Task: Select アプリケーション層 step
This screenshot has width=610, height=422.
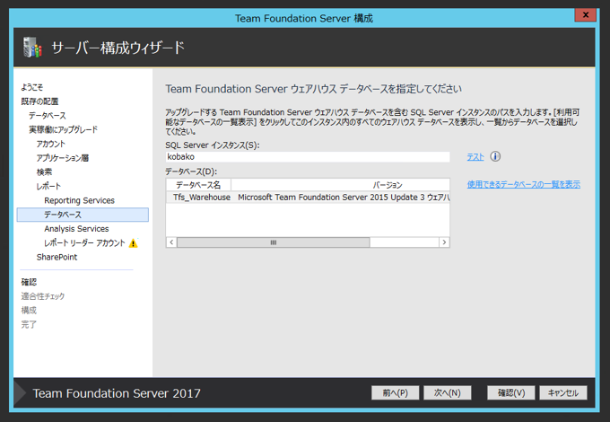Action: [x=63, y=158]
